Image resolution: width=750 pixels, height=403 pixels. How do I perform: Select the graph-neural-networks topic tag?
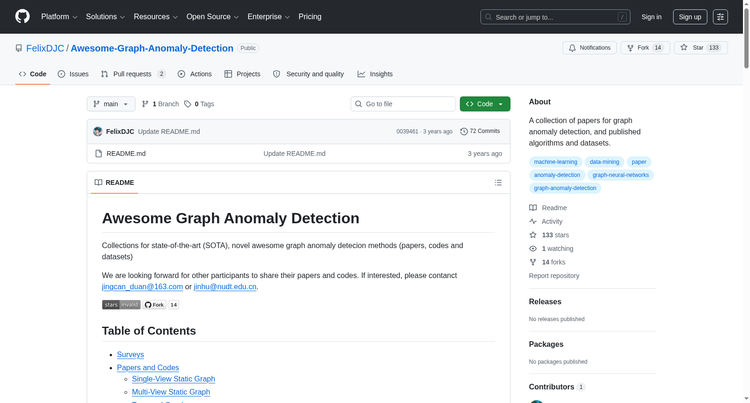[621, 175]
